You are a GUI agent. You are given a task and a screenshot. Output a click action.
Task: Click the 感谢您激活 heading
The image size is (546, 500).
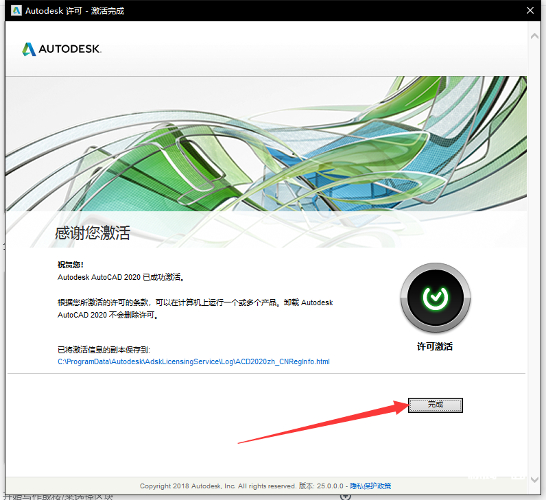pyautogui.click(x=93, y=233)
